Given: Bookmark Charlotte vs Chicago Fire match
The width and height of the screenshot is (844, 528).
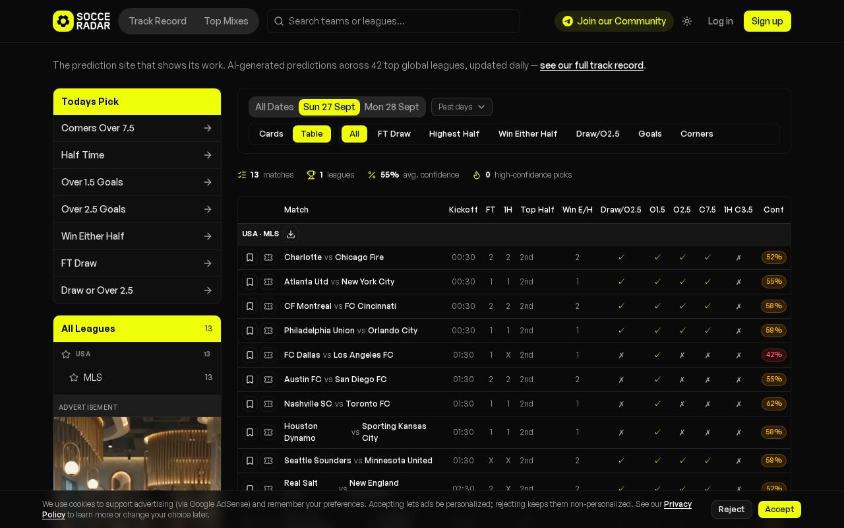Looking at the screenshot, I should pos(250,257).
